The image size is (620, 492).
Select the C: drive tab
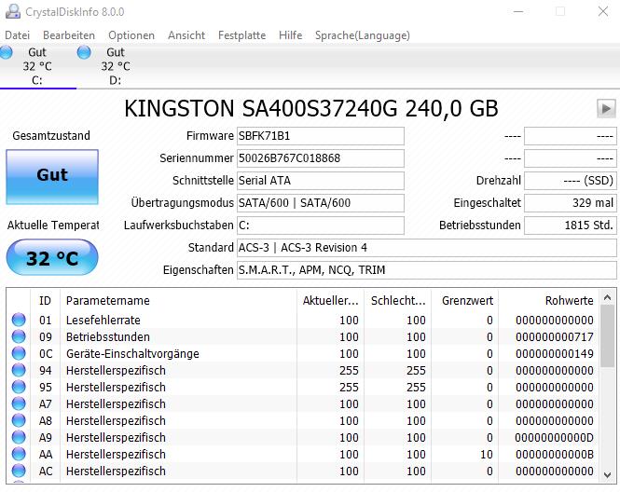[37, 66]
